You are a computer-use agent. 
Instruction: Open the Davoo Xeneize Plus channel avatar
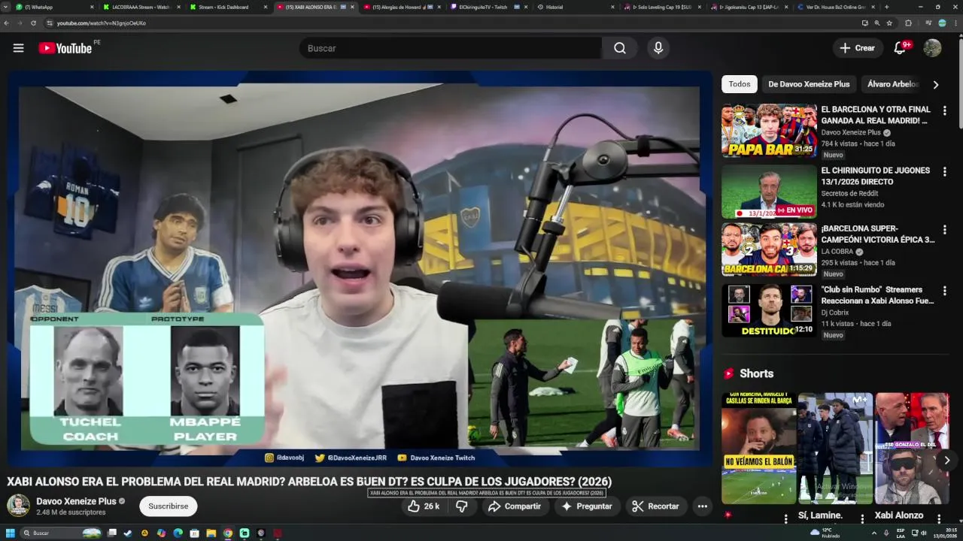18,506
